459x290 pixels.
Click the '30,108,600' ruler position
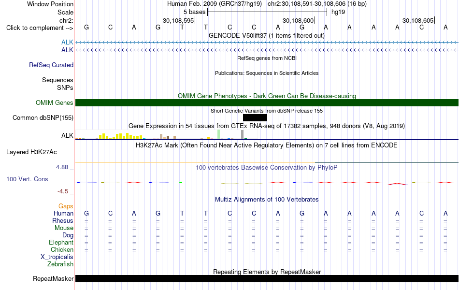[x=298, y=20]
